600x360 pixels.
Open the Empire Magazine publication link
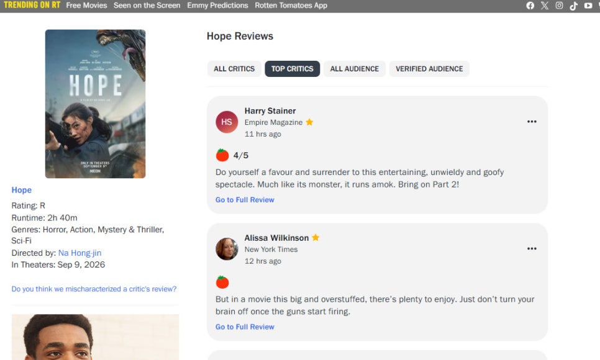[273, 122]
